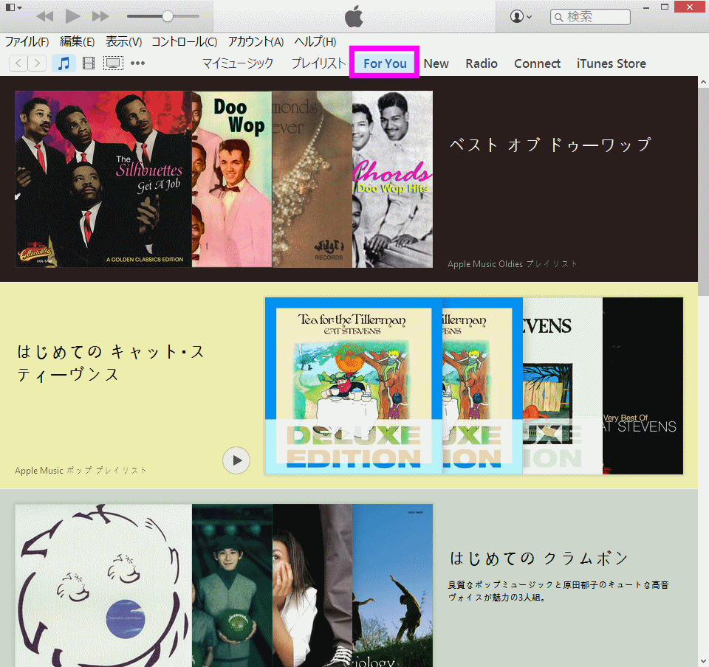Open the コントロール(C) menu
709x667 pixels.
184,42
